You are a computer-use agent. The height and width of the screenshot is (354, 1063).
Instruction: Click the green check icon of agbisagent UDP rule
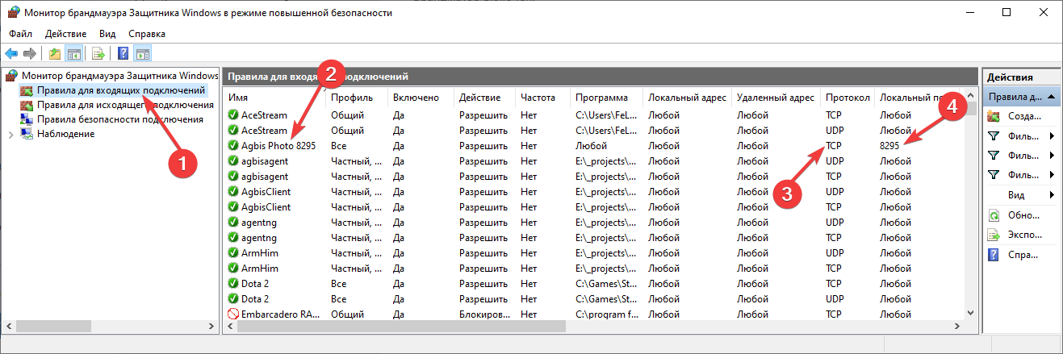tap(233, 161)
